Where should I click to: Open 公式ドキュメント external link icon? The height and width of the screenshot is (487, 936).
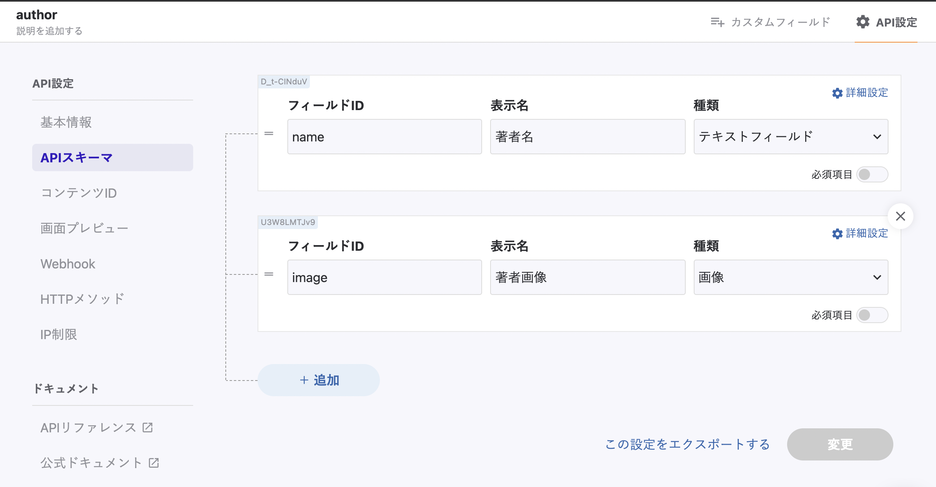154,463
